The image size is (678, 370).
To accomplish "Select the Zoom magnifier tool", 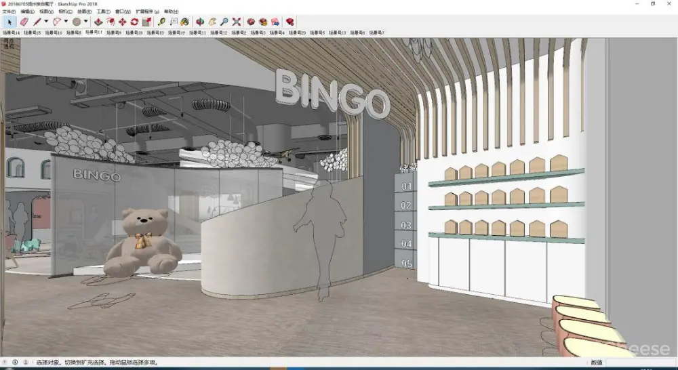I will [224, 22].
